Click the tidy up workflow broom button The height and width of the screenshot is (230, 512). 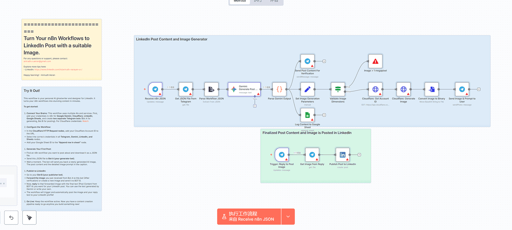point(29,218)
